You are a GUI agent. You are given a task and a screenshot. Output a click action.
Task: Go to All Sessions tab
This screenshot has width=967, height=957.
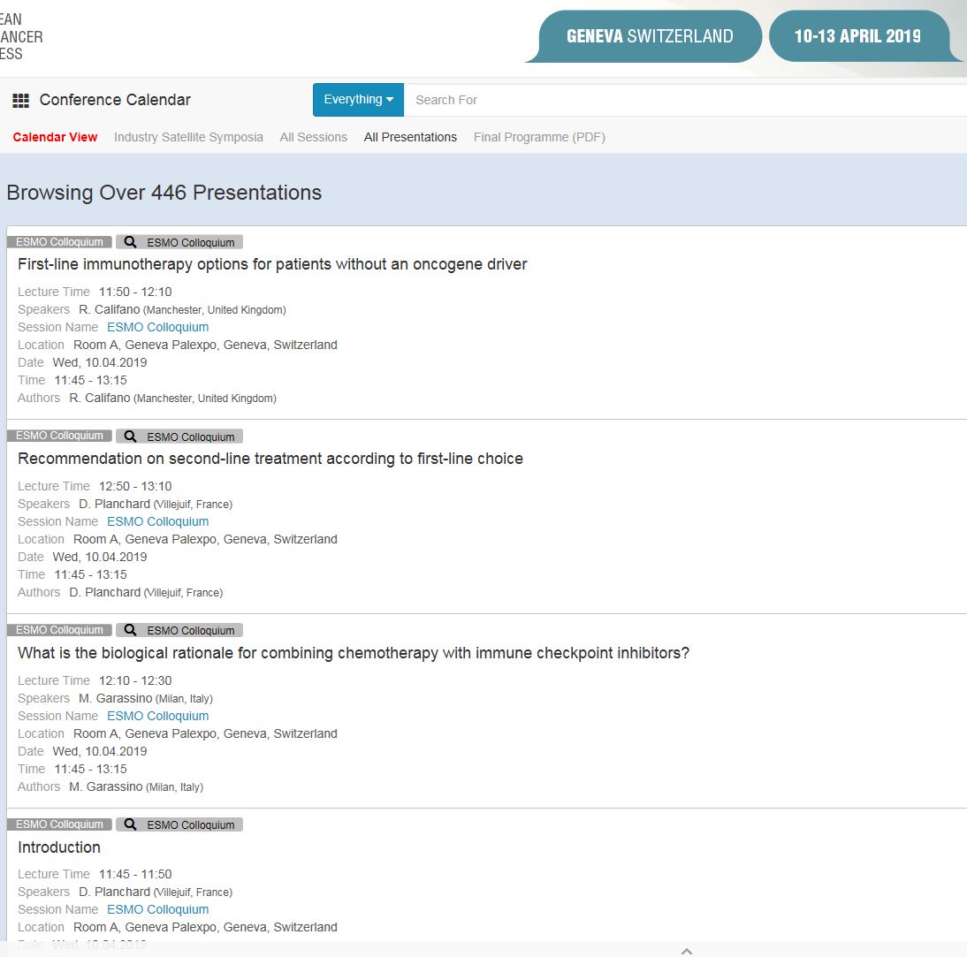click(313, 137)
